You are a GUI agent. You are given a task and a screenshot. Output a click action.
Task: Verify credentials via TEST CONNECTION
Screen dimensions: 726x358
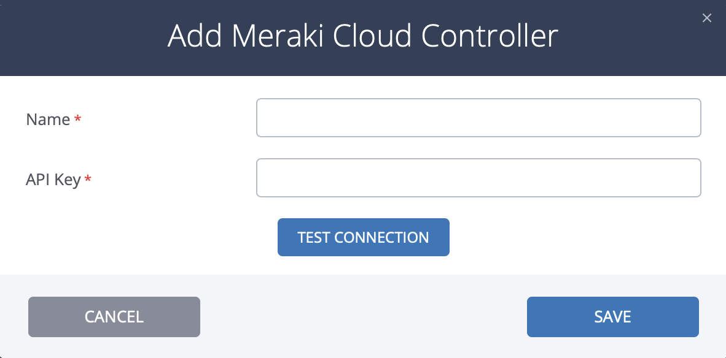tap(363, 237)
